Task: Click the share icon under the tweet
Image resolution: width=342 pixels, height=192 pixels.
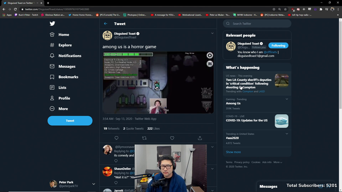Action: (x=200, y=138)
